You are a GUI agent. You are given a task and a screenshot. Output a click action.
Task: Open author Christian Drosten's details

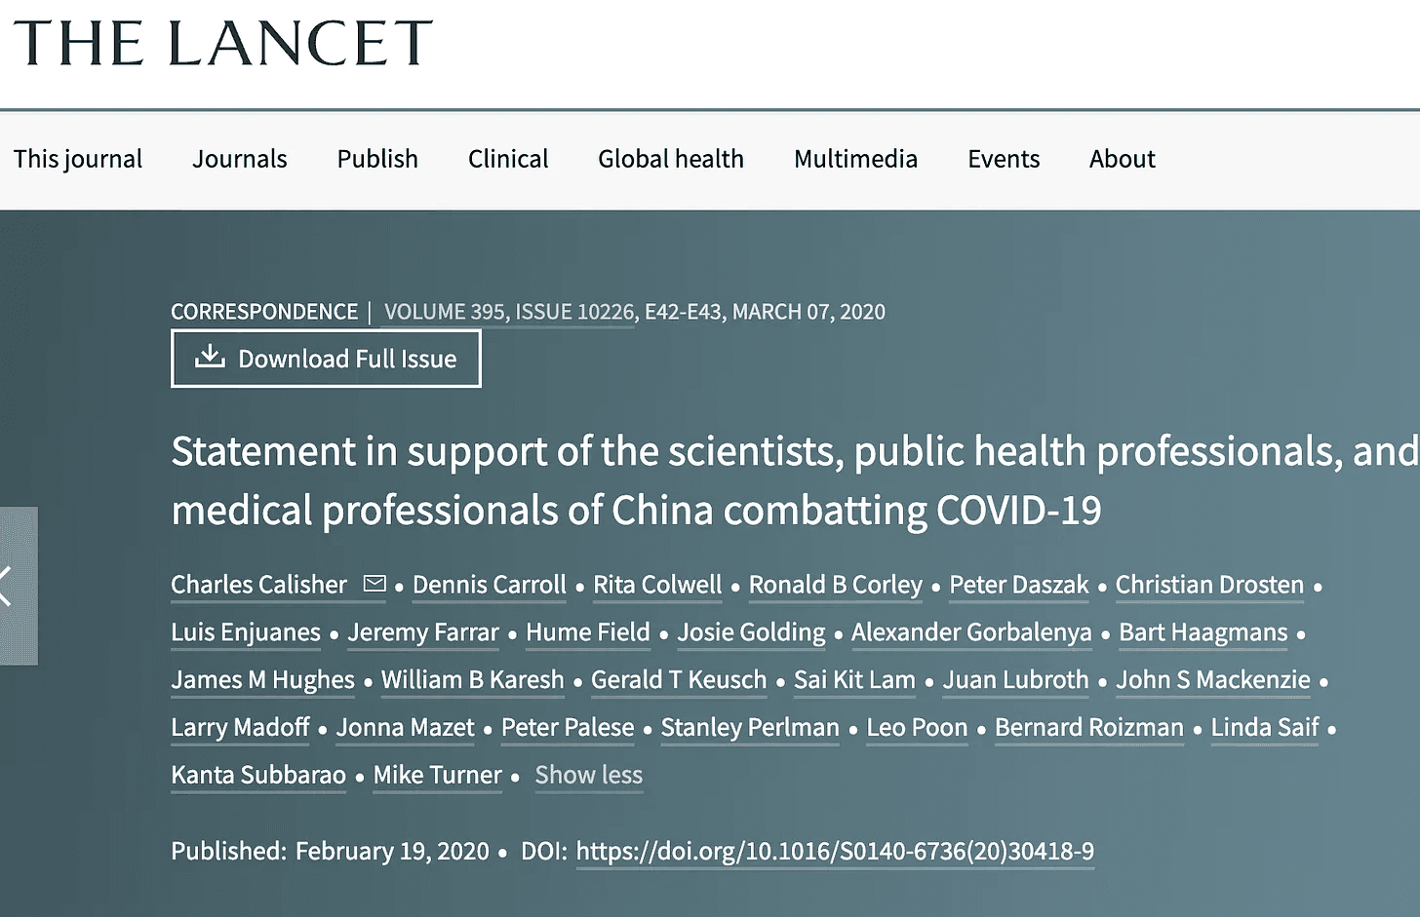[1209, 585]
